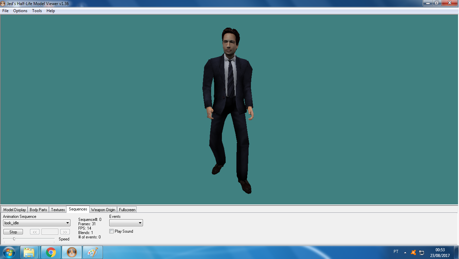Close the Model Viewer window

pyautogui.click(x=450, y=3)
